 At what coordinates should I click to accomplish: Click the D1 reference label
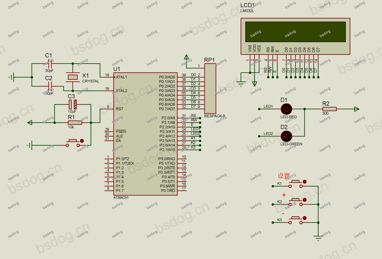pos(284,100)
